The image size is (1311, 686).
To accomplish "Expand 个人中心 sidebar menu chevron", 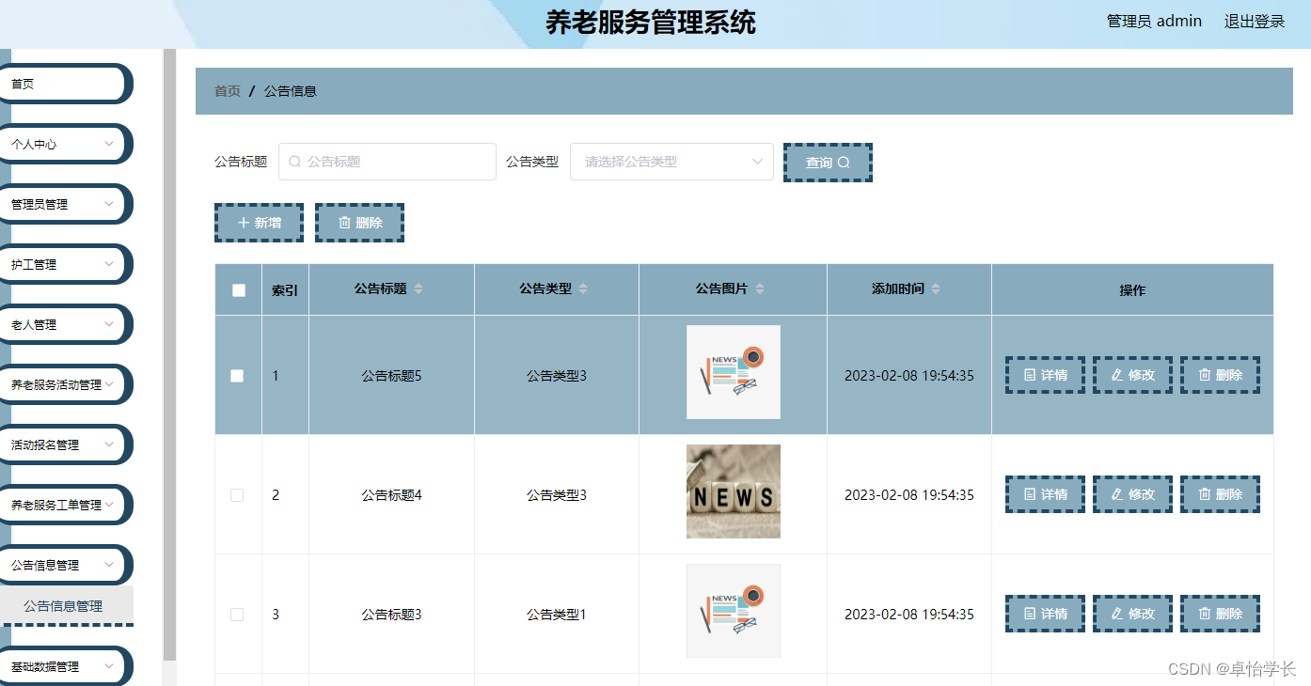I will [109, 144].
